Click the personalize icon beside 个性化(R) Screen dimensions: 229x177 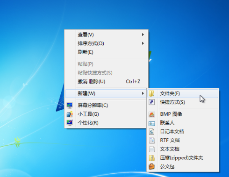(70, 123)
